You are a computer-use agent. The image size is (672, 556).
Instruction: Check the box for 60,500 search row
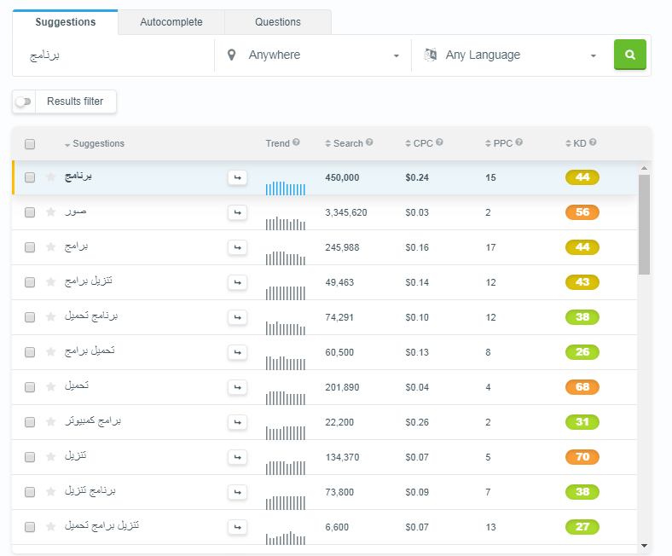pos(30,352)
